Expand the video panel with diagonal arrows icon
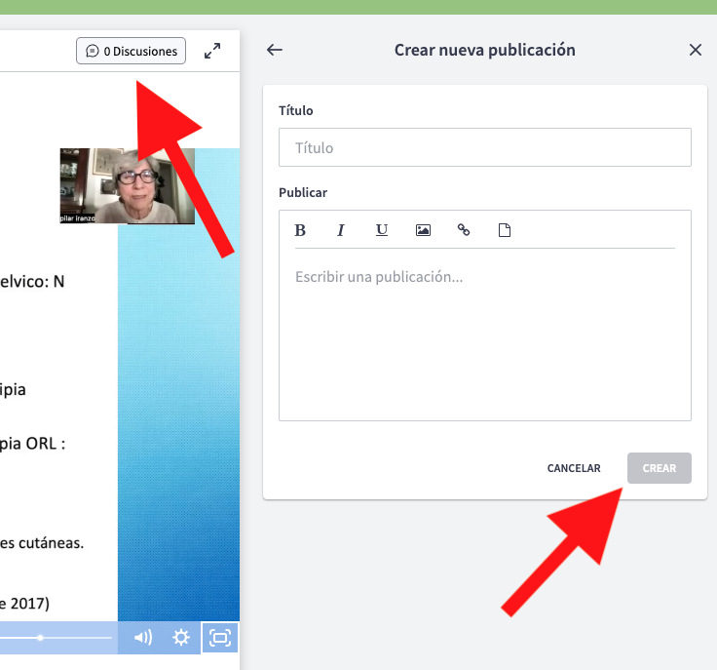Image resolution: width=717 pixels, height=670 pixels. [212, 51]
